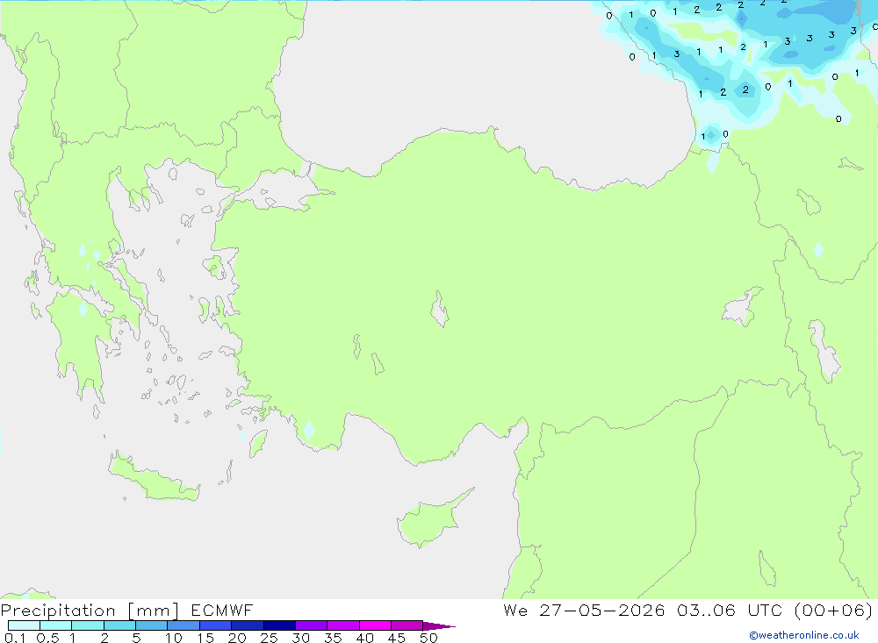Click the 'Precipitation [mm]' title text
The width and height of the screenshot is (878, 643).
point(90,611)
